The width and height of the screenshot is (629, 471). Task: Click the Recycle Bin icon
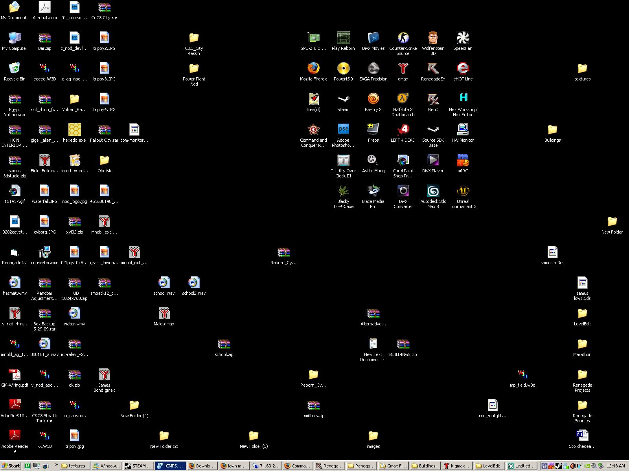tap(15, 69)
